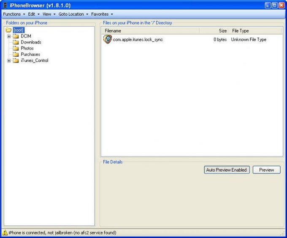
Task: Click the Edit dropdown arrow
Action: 38,14
